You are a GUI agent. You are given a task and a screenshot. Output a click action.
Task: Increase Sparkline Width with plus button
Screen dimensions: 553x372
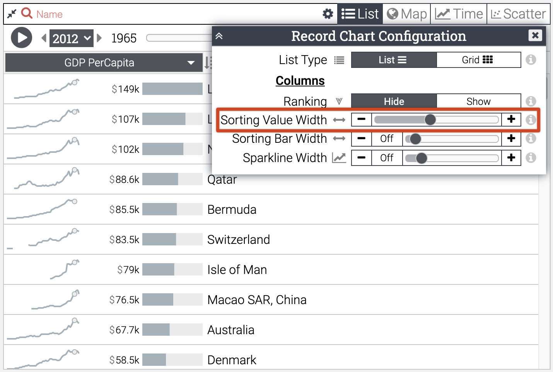[511, 157]
